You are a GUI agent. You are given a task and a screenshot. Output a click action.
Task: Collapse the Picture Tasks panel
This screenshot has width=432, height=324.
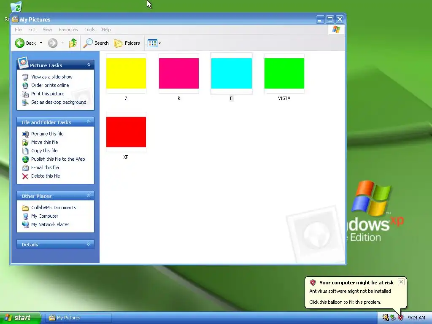(89, 65)
